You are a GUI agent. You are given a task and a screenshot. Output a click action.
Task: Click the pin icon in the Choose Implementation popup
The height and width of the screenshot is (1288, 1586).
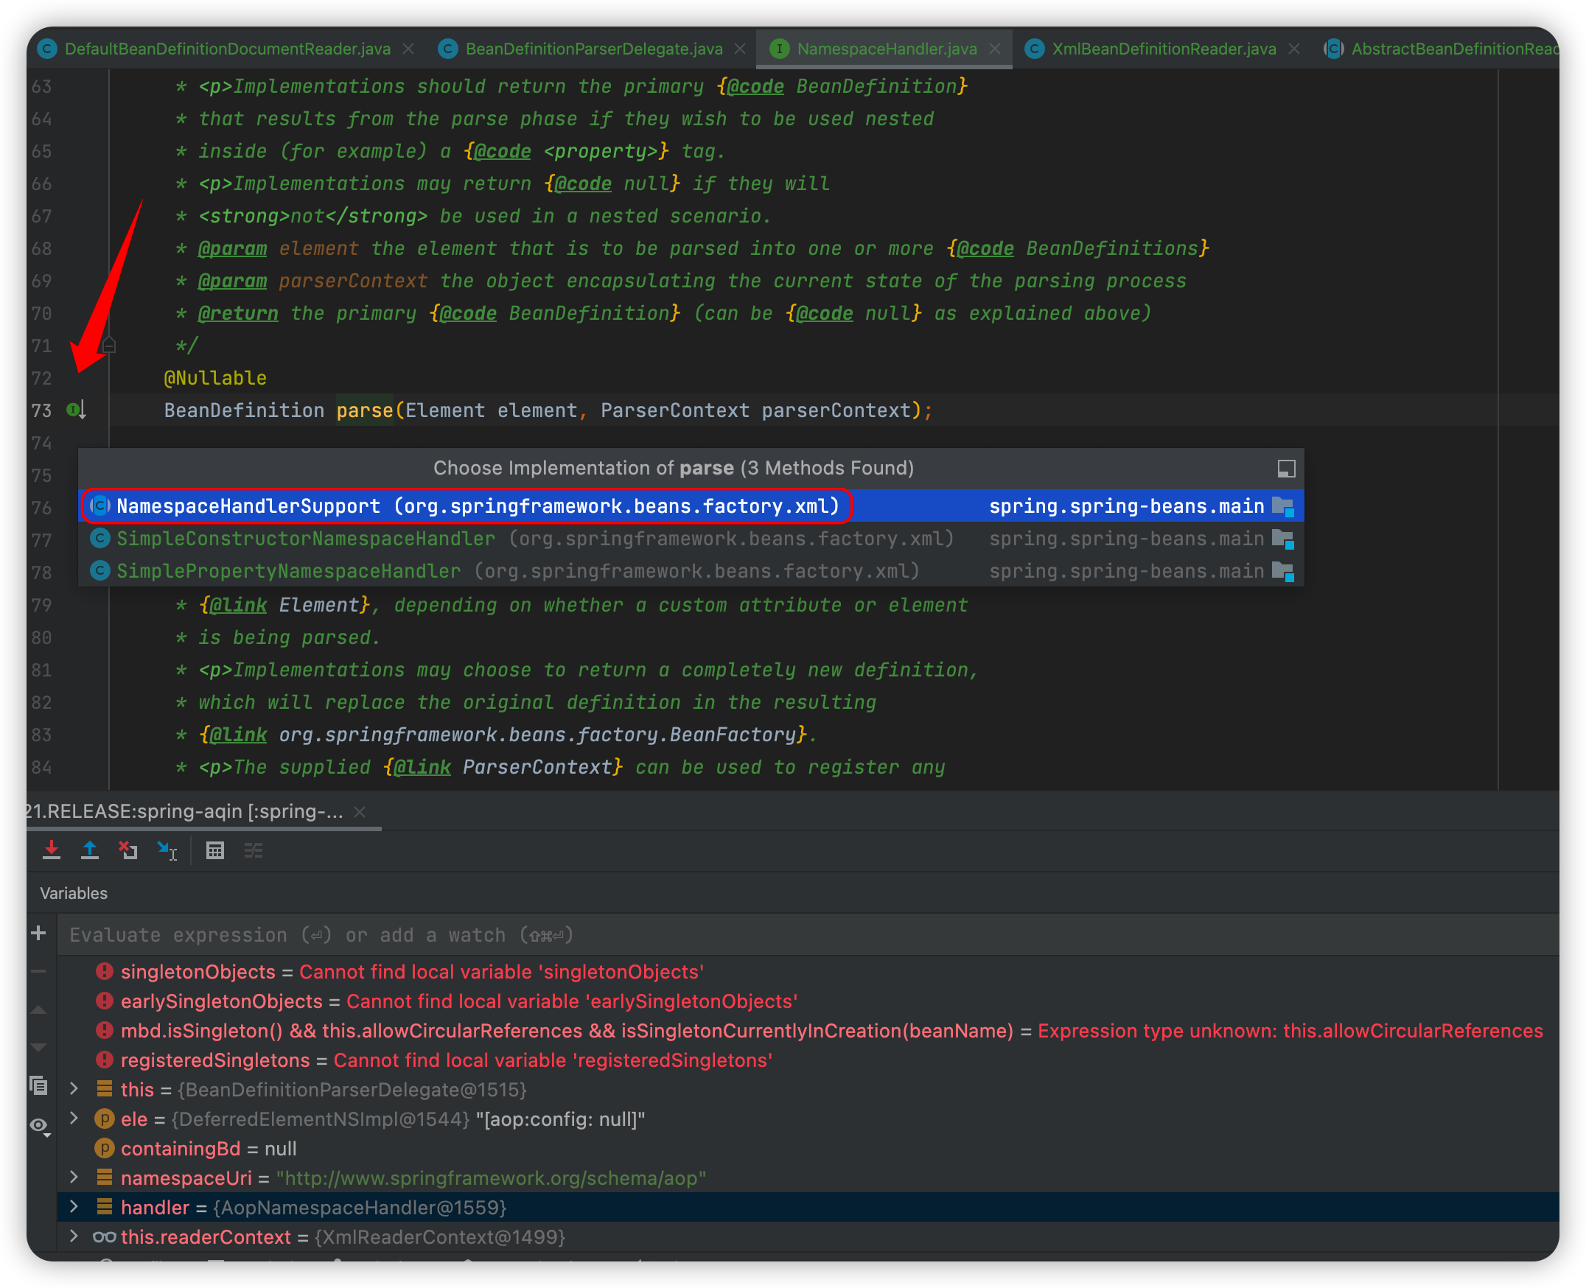(1285, 468)
